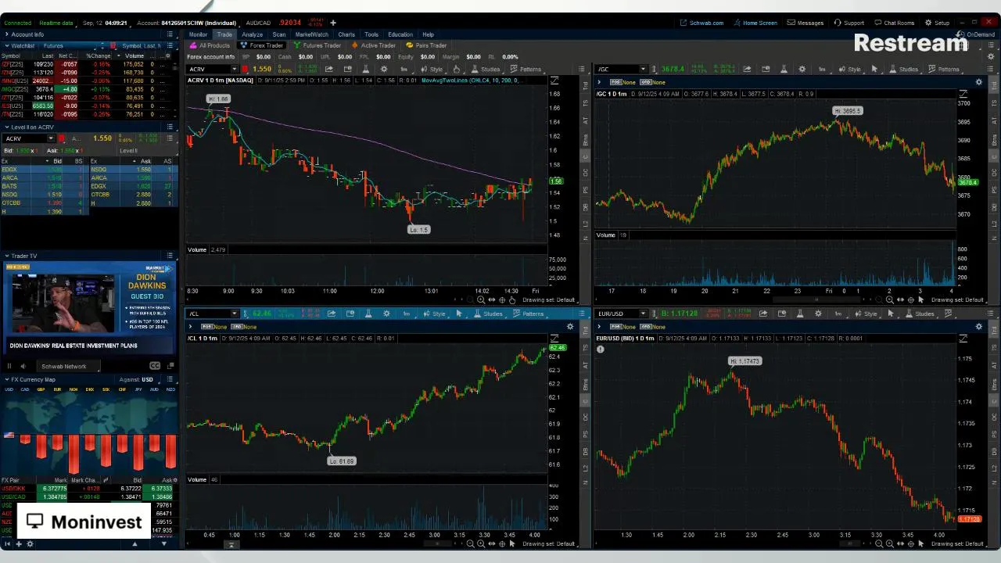Screen dimensions: 1001x563
Task: Open Style menu on ACRV chart
Action: (432, 69)
